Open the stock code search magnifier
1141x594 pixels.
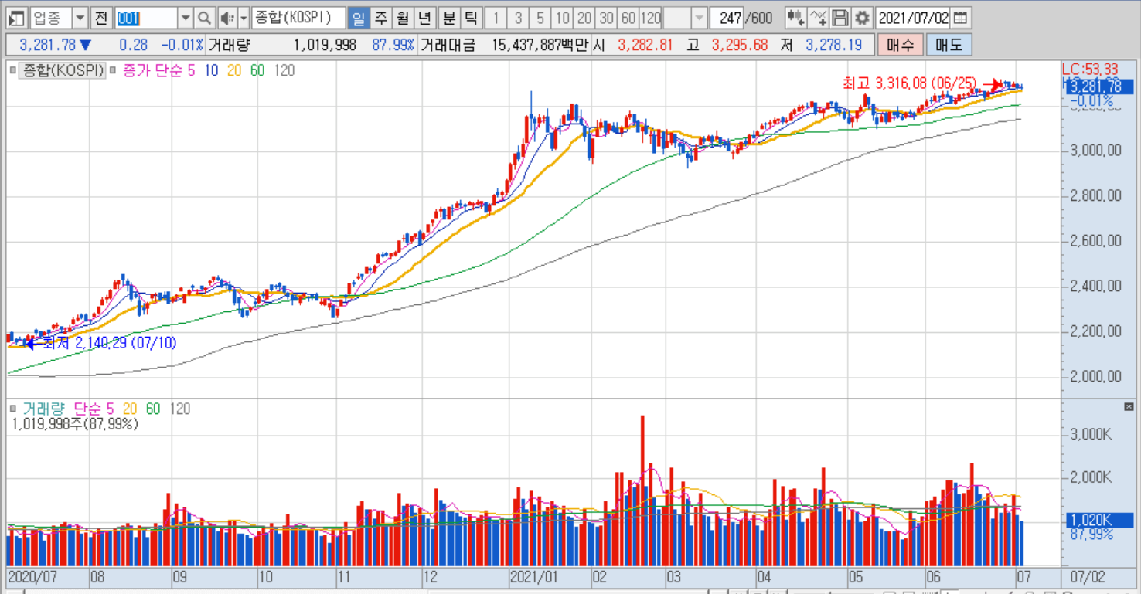pos(204,18)
